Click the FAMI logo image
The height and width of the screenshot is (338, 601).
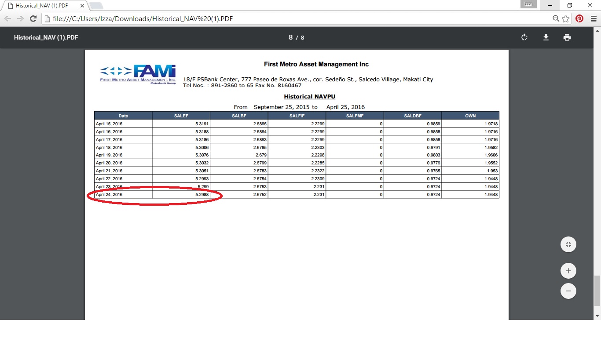(x=138, y=75)
